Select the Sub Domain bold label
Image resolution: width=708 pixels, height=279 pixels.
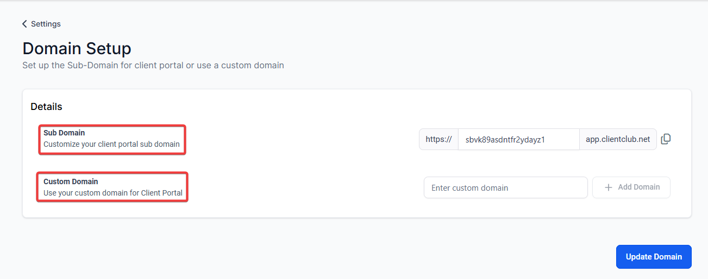pos(64,133)
